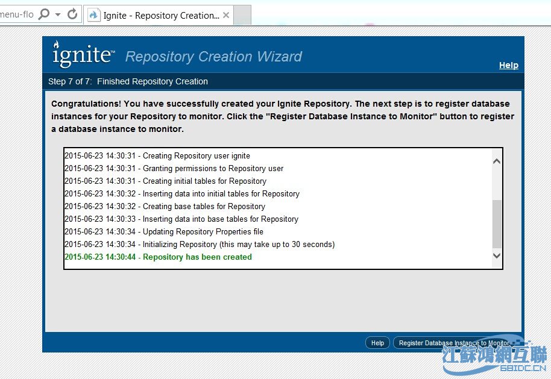Select 'Granting permissions to Repository user' log line

click(174, 168)
